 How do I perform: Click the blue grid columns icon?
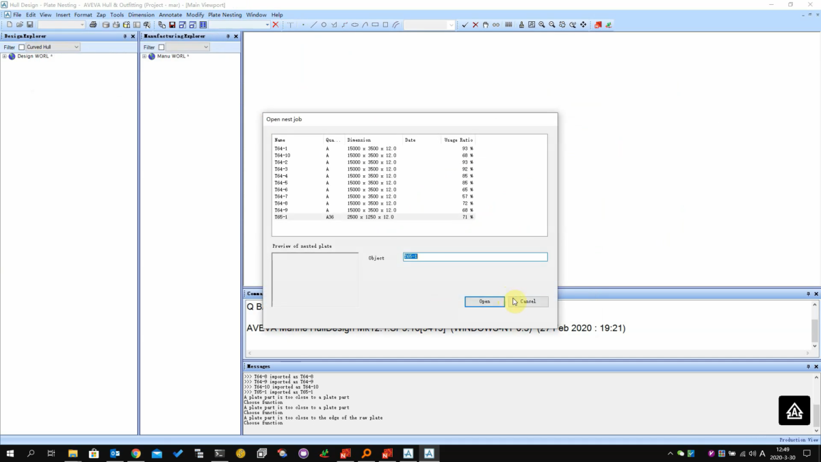coord(203,25)
